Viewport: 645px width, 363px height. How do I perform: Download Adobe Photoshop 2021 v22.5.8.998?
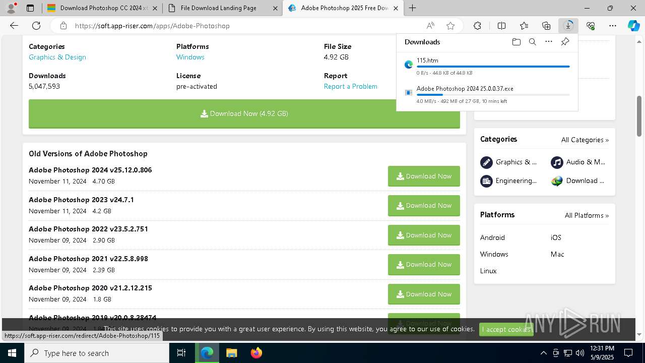pos(424,264)
